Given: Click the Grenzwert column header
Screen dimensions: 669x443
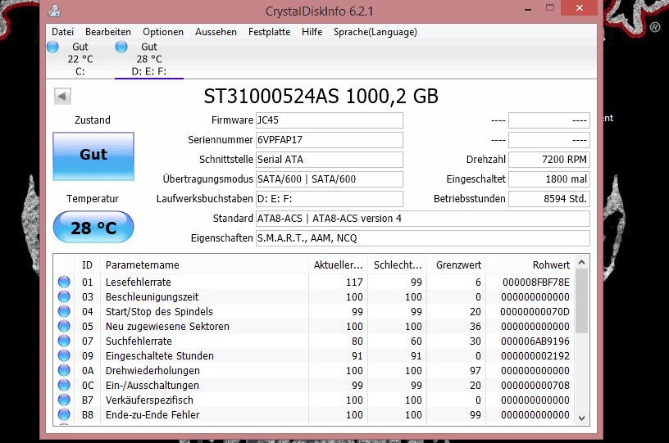Looking at the screenshot, I should point(457,265).
